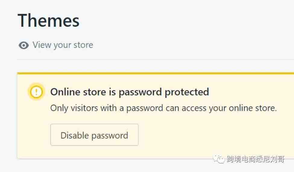Screen dimensions: 294x172
Task: Click the word 'protected' in the banner title
Action: point(187,92)
